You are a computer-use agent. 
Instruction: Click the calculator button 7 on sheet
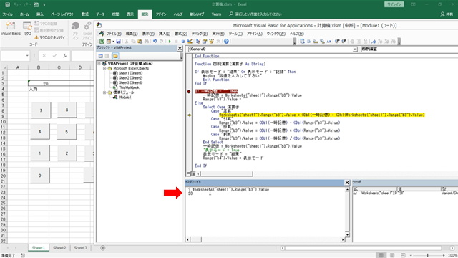pyautogui.click(x=41, y=110)
